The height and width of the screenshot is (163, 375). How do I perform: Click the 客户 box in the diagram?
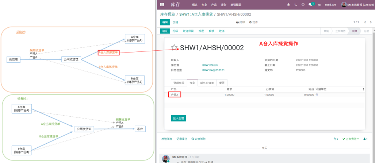point(140,129)
